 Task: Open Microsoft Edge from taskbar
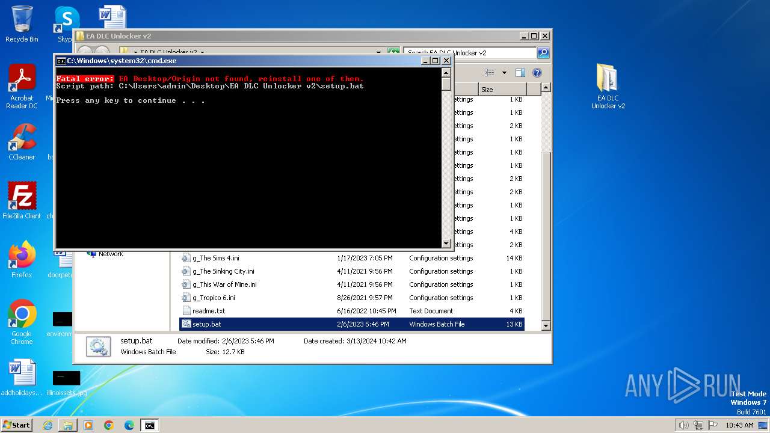[129, 425]
